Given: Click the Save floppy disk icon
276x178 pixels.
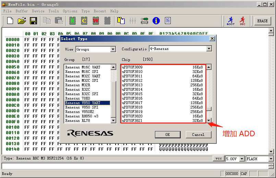Looking at the screenshot, I should coord(33,21).
